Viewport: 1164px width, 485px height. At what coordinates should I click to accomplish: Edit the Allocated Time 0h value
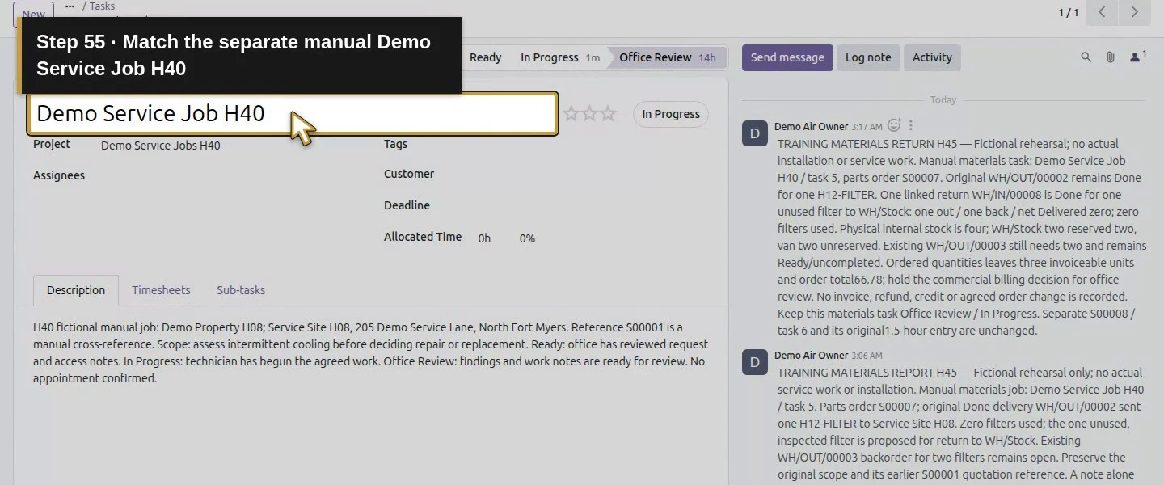pos(484,238)
